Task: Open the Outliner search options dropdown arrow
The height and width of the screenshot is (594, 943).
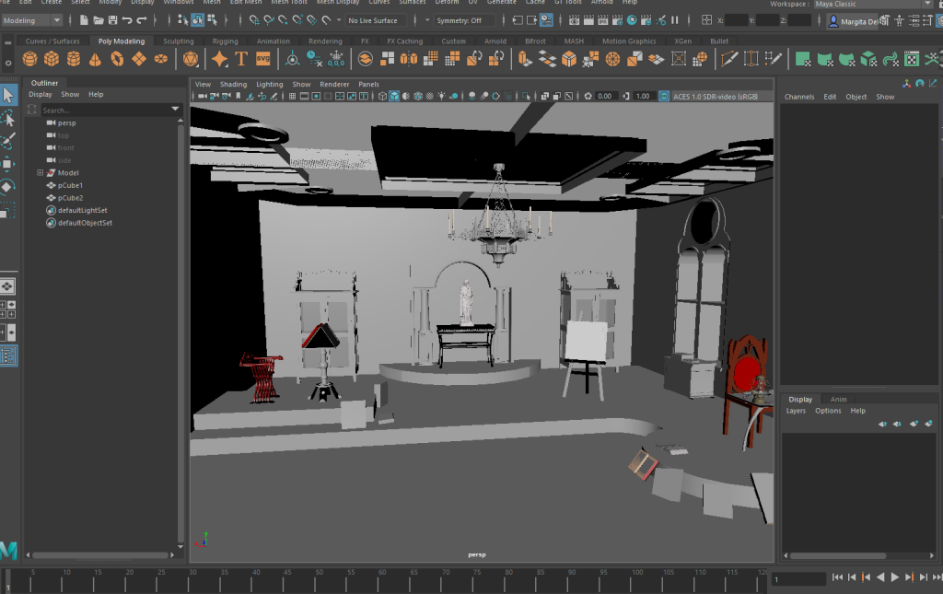Action: coord(175,110)
